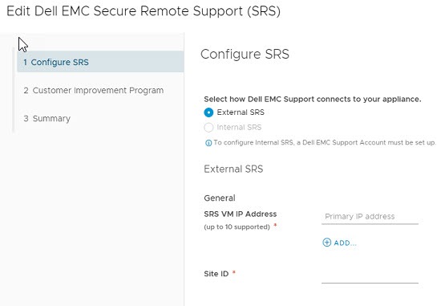Click the SRS VM IP Address label
The image size is (445, 306).
click(x=240, y=214)
